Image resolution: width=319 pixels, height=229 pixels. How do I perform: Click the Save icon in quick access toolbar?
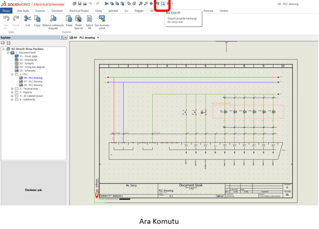[79, 3]
